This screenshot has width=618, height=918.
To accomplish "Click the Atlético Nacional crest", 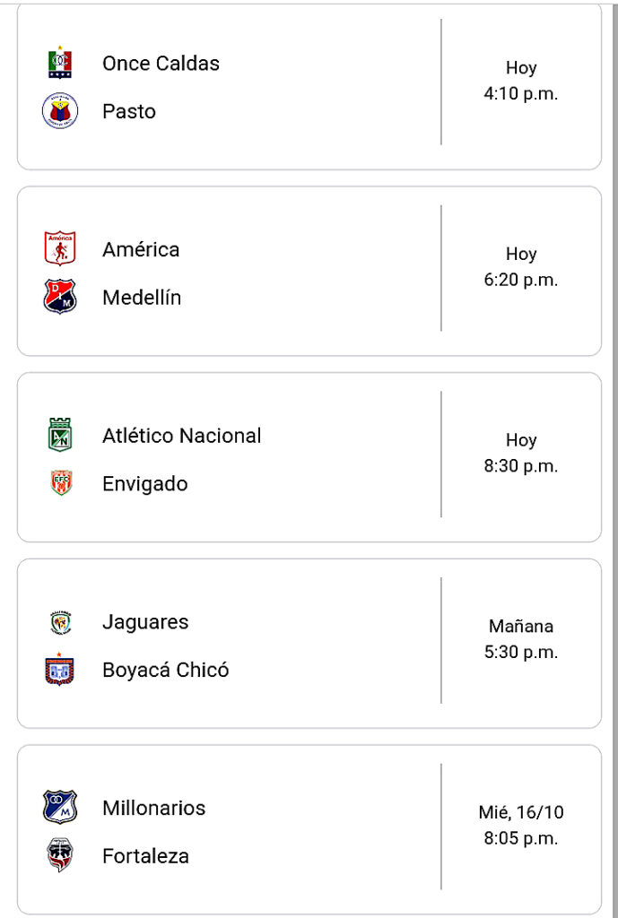I will 60,435.
